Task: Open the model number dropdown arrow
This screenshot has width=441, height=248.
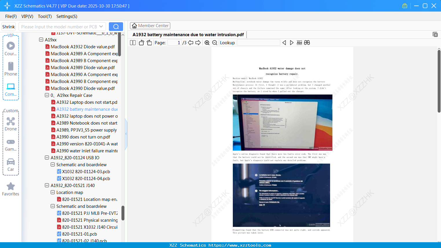Action: click(101, 27)
